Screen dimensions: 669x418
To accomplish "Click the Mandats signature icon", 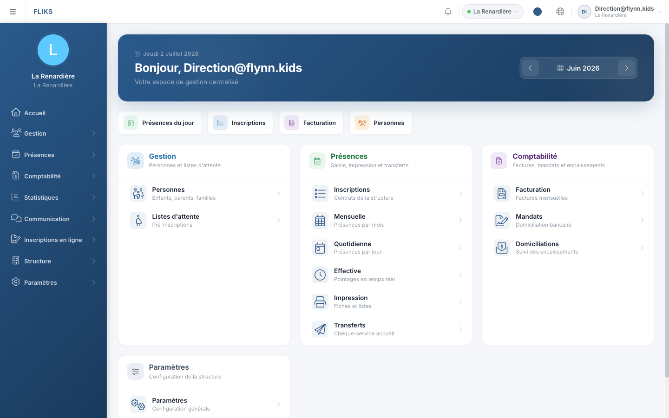I will (x=502, y=221).
